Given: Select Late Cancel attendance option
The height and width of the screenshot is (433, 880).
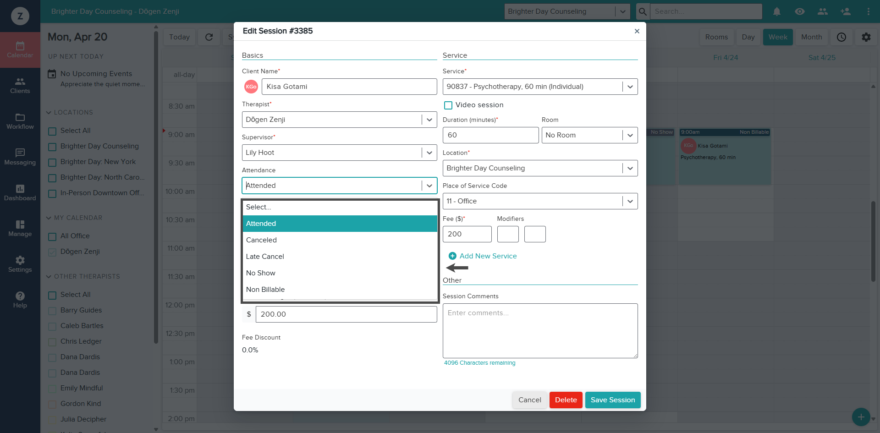Looking at the screenshot, I should pyautogui.click(x=340, y=257).
